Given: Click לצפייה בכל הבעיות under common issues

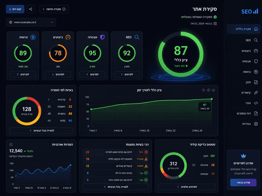Looking at the screenshot, I should (x=116, y=187).
